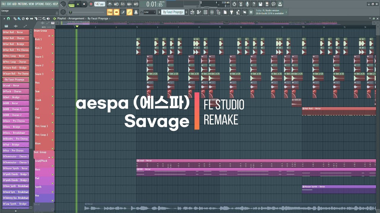Toggle the metronome icon
This screenshot has height=213, width=380.
(110, 4)
